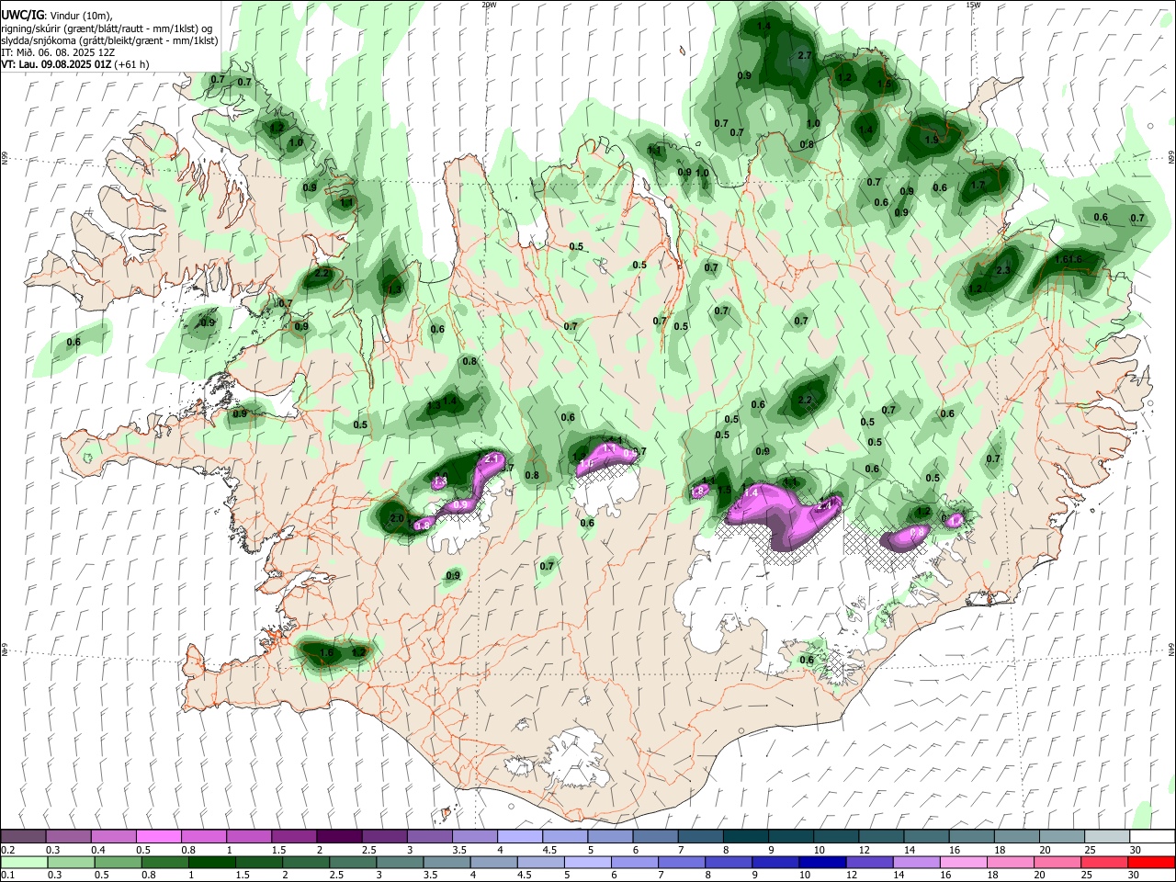Click the dark teal 8–9 snow swatch
Screen dimensions: 1176x882
[x=745, y=836]
